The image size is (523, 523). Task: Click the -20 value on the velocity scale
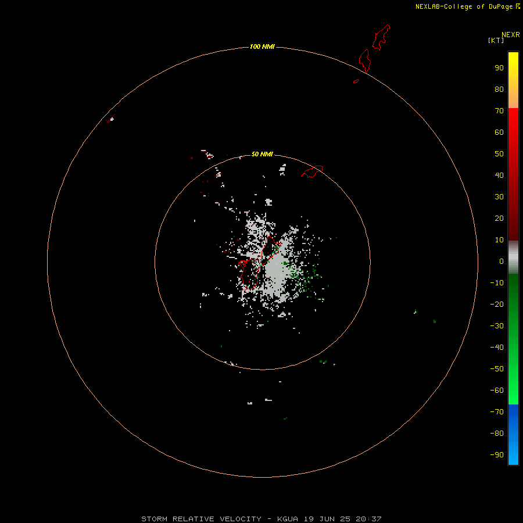497,304
